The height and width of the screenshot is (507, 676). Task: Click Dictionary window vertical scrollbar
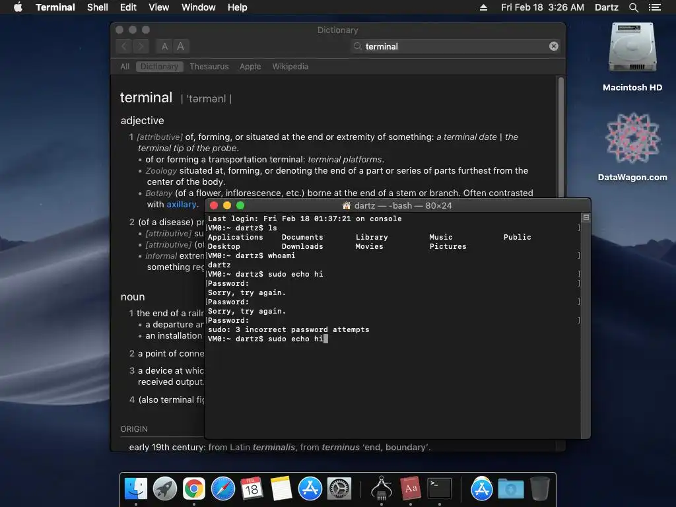tap(561, 138)
